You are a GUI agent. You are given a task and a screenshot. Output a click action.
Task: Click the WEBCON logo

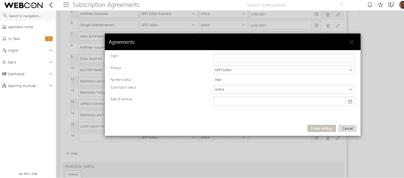pyautogui.click(x=24, y=5)
